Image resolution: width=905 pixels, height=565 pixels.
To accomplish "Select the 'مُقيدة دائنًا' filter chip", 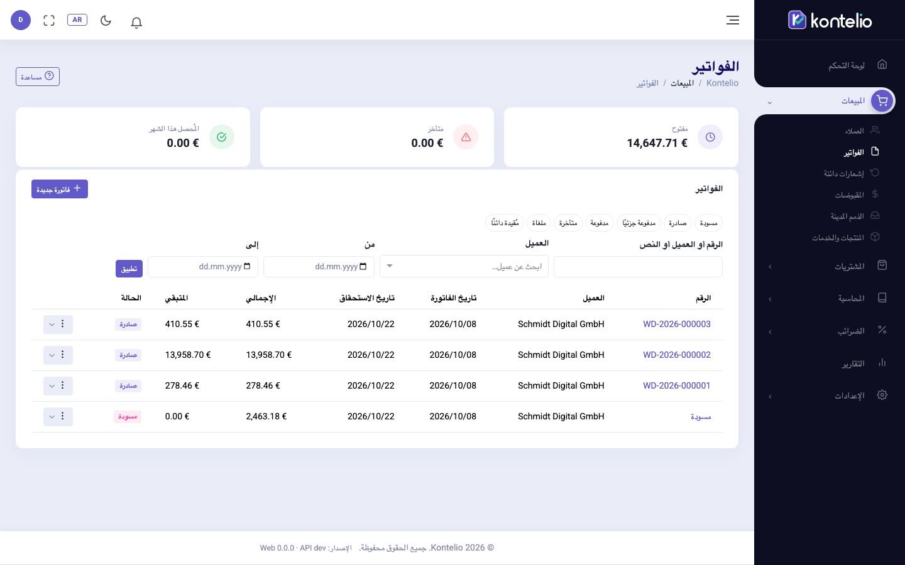I will click(505, 223).
